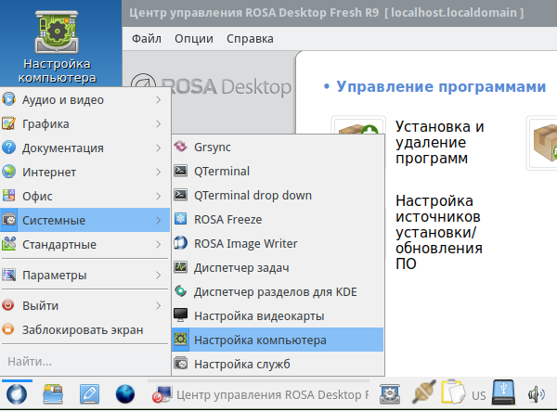Click the red Выйти power icon

click(x=8, y=305)
